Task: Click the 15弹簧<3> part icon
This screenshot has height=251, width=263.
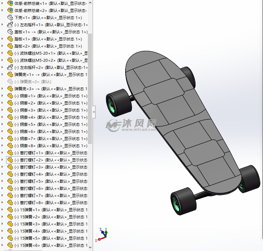Action: click(10, 224)
